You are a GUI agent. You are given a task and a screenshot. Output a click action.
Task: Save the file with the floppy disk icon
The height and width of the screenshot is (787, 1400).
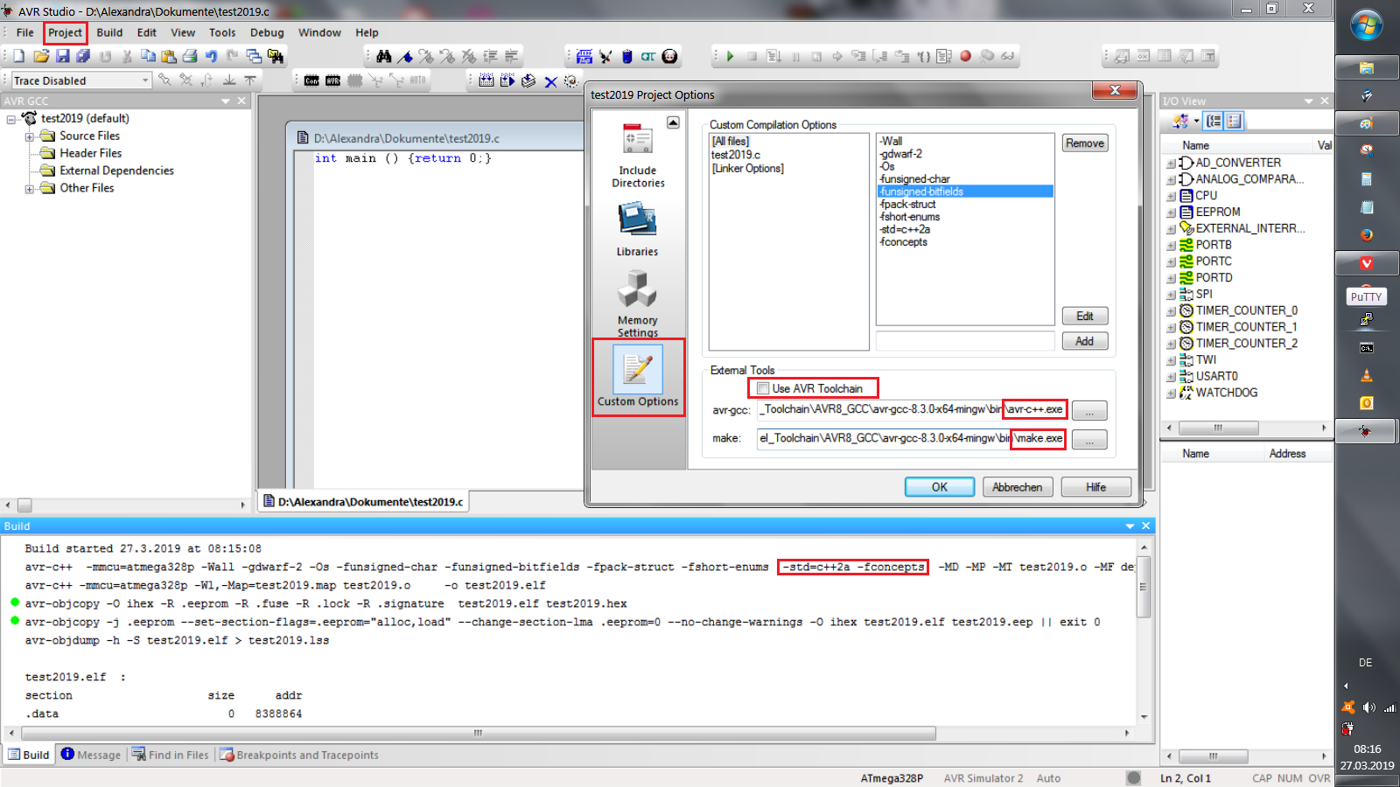[x=62, y=56]
